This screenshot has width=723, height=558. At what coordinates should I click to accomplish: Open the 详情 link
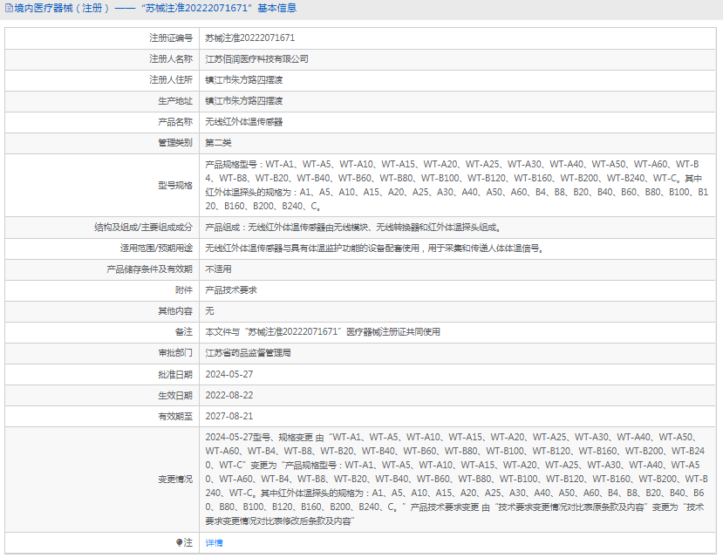click(x=214, y=542)
